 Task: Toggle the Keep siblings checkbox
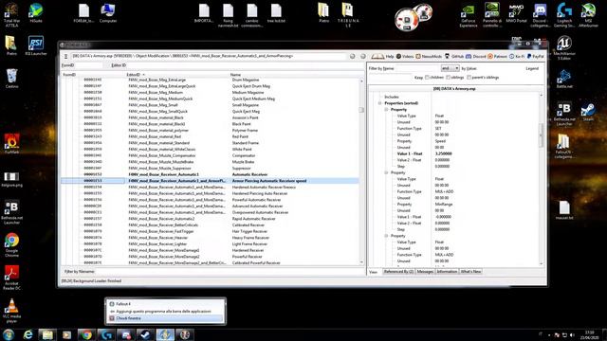pos(448,78)
